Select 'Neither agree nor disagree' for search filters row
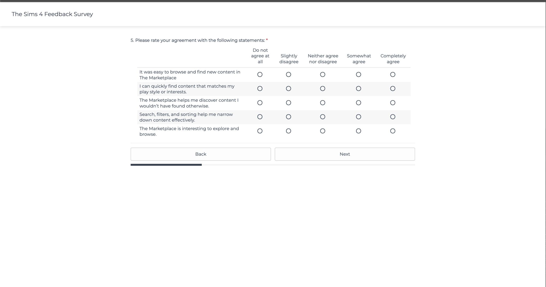The width and height of the screenshot is (546, 287). coord(323,117)
